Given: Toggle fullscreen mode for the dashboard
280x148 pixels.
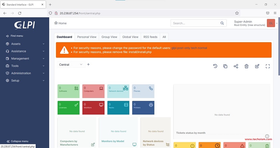Looking at the screenshot, I should pos(268,66).
